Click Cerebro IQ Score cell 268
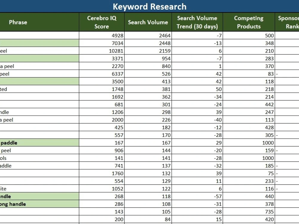Image resolution: width=299 pixels, height=224 pixels. 102,197
